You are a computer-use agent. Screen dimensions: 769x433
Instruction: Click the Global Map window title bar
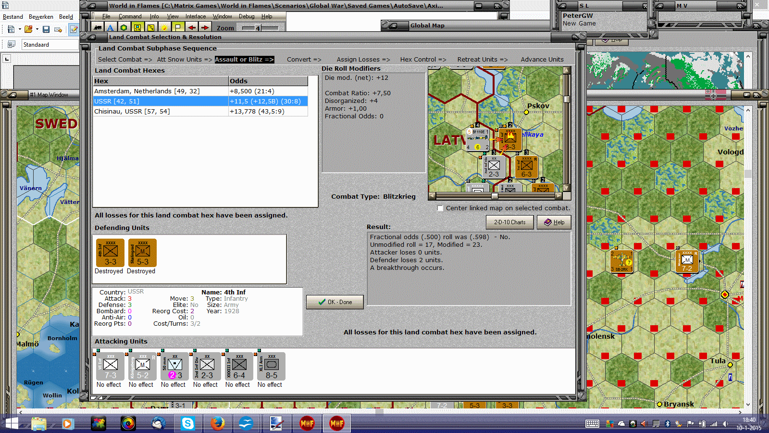coord(466,25)
